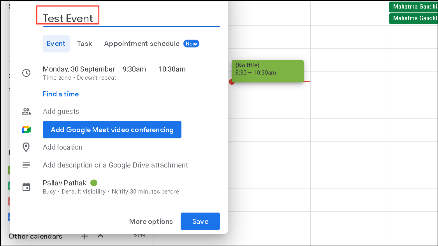Click the guests people icon
The width and height of the screenshot is (438, 246).
click(x=26, y=111)
